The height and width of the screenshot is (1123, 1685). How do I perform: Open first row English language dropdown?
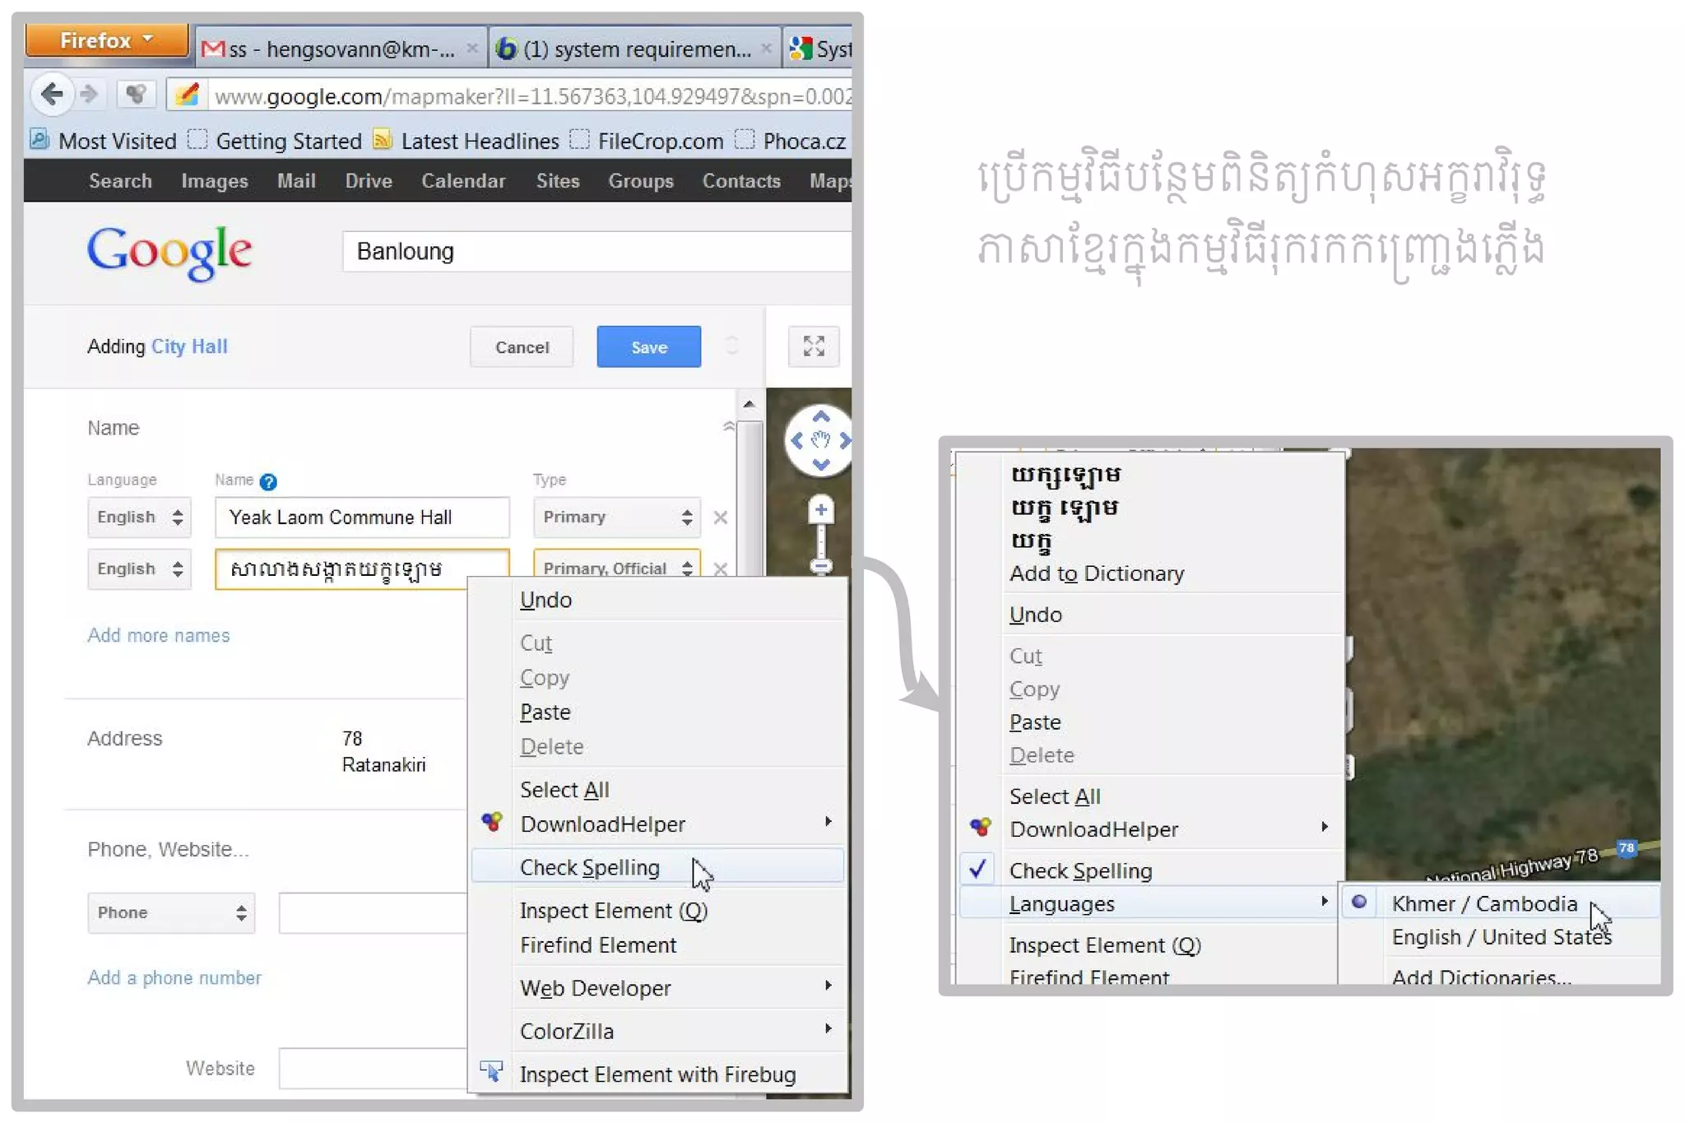point(139,517)
